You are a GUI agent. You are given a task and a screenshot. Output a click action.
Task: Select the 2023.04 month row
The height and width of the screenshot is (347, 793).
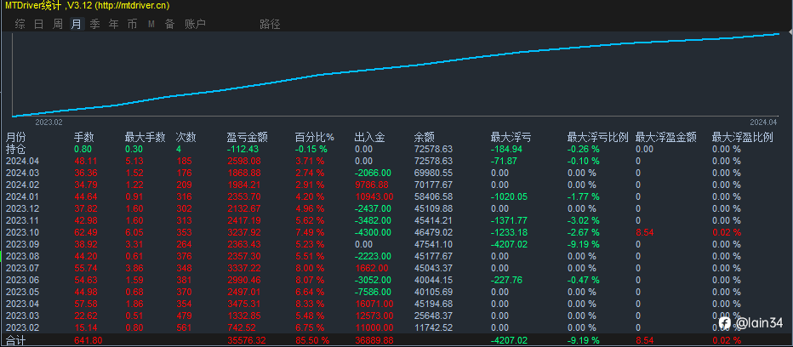tap(396, 304)
